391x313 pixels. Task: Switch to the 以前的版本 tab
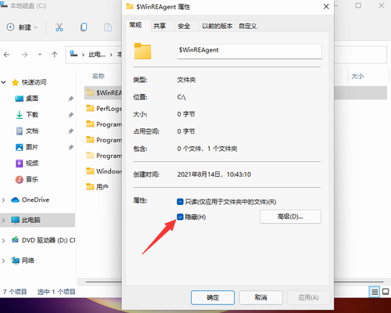tap(217, 26)
